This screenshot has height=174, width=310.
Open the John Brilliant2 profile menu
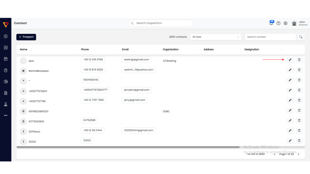(298, 23)
